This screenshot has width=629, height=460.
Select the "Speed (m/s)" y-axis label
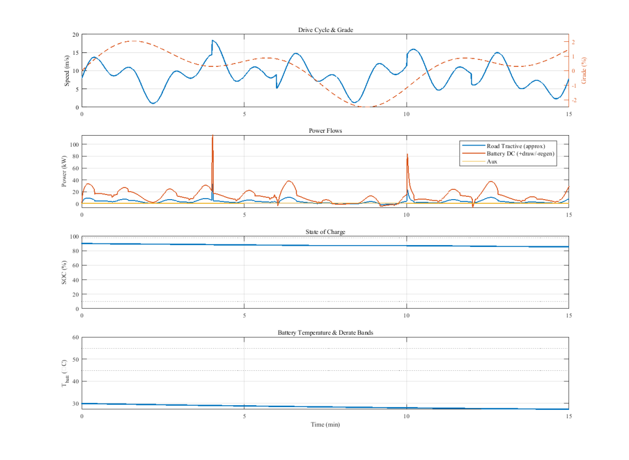coord(67,71)
